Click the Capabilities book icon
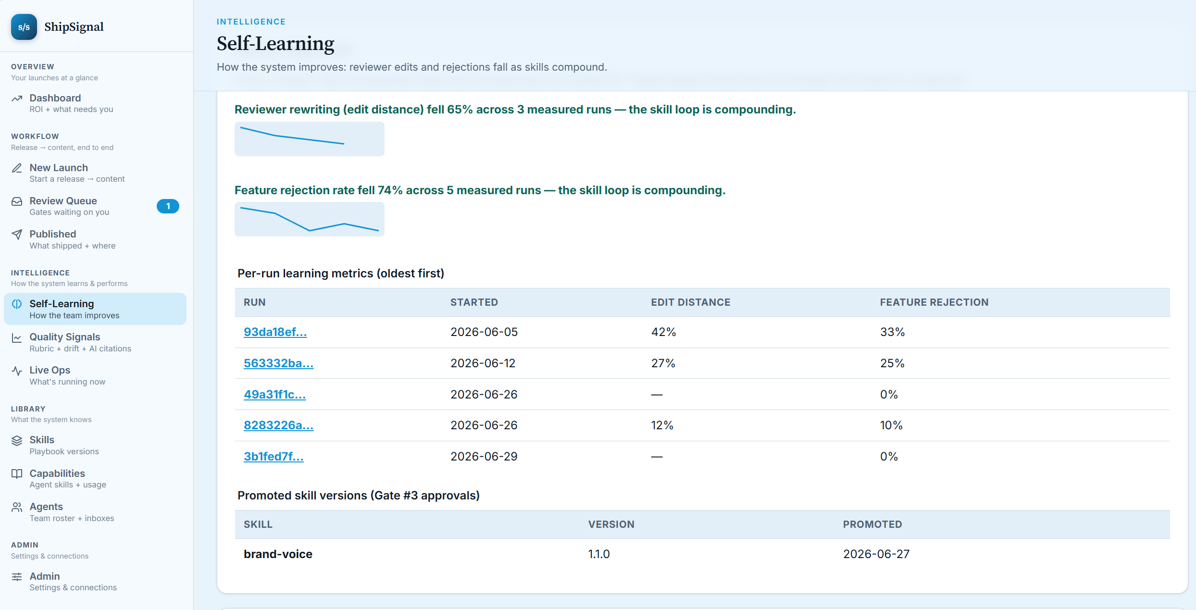The width and height of the screenshot is (1196, 610). (17, 474)
